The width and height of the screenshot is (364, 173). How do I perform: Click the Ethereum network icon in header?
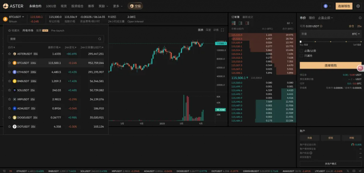(x=326, y=6)
